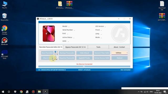Click the UDID label
The image size is (168, 94).
pos(64,41)
